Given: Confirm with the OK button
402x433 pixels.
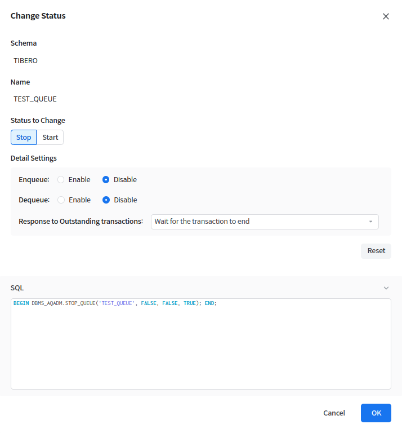Looking at the screenshot, I should [x=376, y=413].
